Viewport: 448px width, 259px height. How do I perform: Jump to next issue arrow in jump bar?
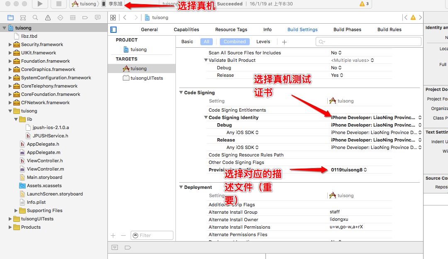tap(420, 17)
